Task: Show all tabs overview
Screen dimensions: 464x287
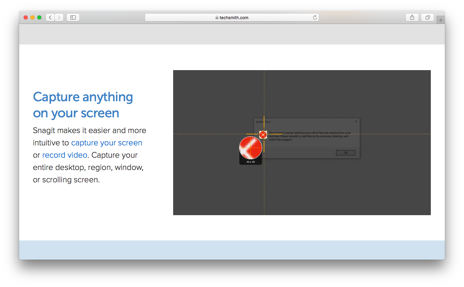Action: coord(428,17)
